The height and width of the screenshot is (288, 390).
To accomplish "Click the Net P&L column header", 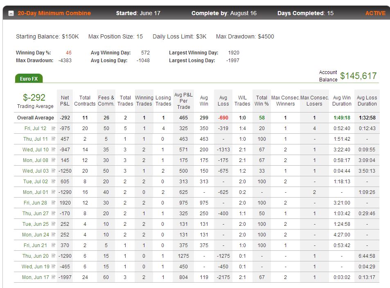I will coord(65,101).
